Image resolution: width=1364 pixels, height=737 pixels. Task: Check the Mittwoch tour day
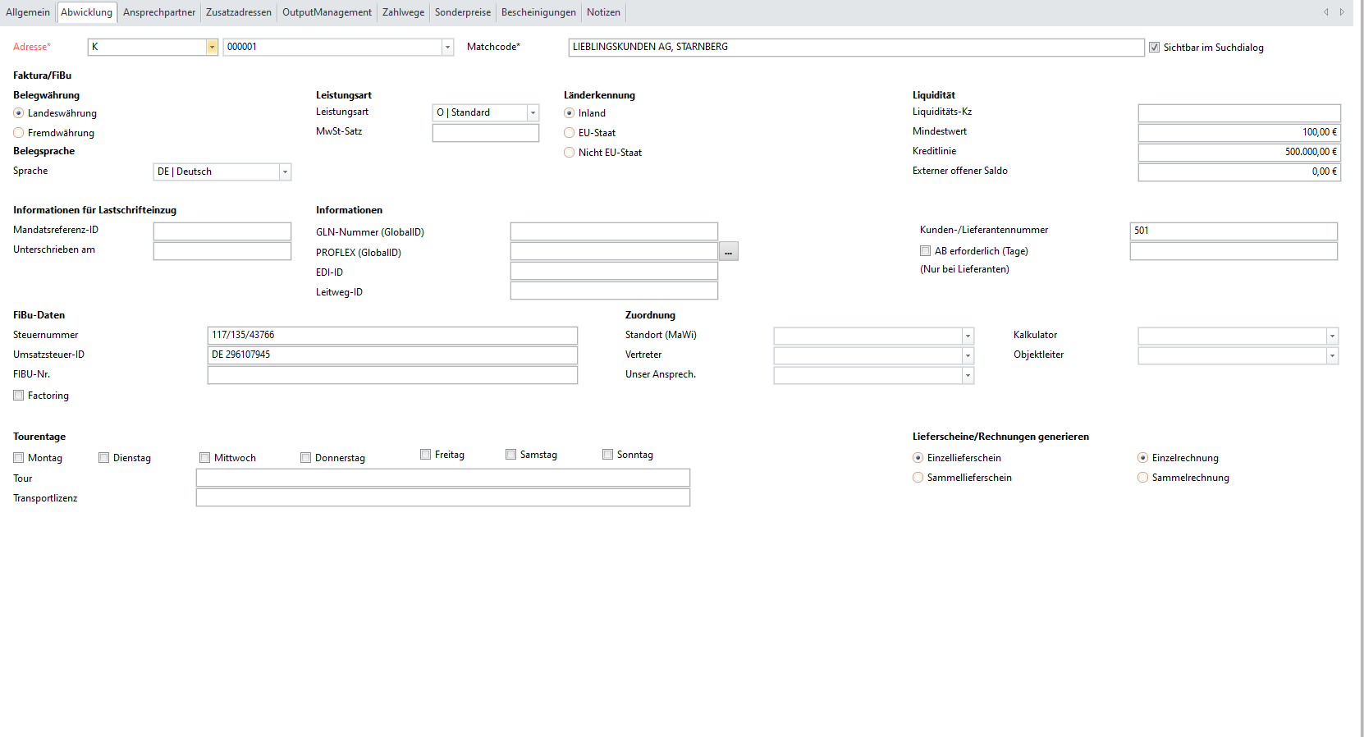point(205,458)
